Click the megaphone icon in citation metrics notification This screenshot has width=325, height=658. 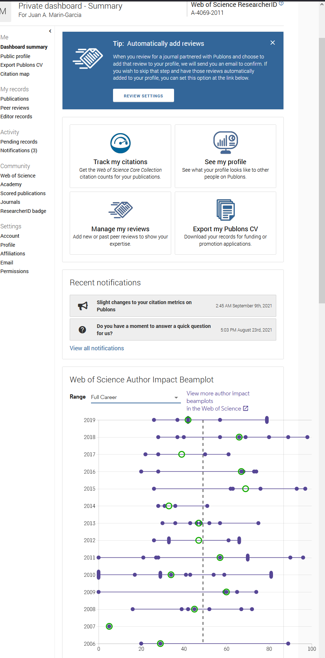pos(83,306)
